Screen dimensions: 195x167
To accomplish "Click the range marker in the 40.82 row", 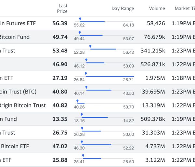I will point(77,101).
